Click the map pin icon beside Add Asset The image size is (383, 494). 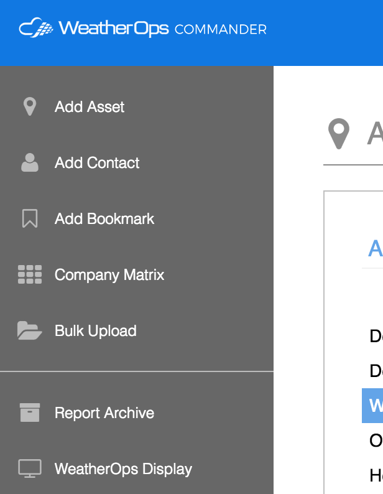[x=29, y=107]
